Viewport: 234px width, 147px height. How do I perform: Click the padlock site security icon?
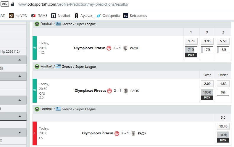click(x=13, y=4)
